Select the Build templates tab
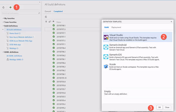This screenshot has width=176, height=112. 106,27
